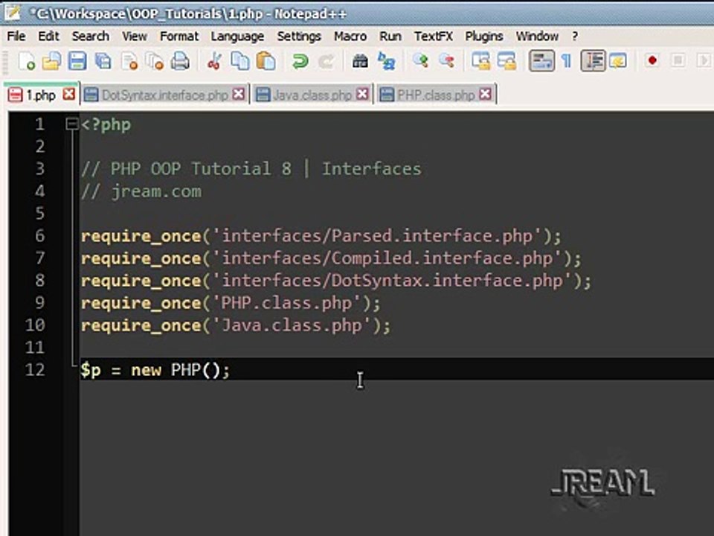The width and height of the screenshot is (714, 536).
Task: Click the 'PHP.class.php' string on line 9
Action: (x=286, y=303)
